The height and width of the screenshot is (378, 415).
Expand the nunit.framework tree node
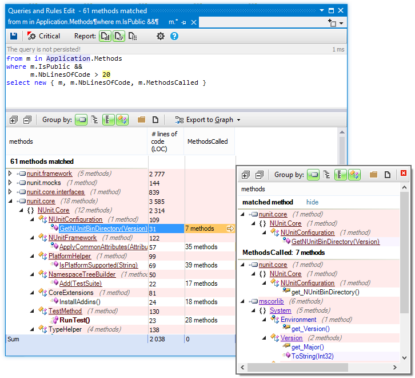10,174
